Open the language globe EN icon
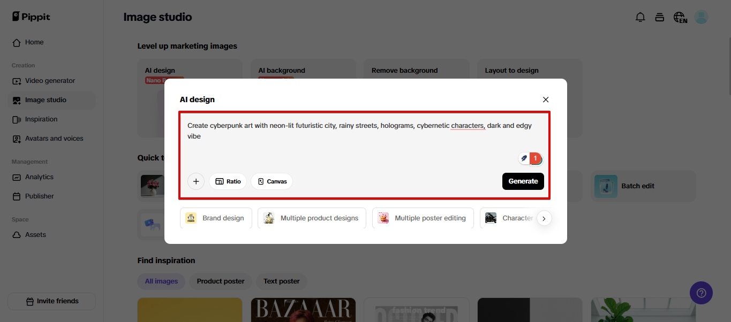The image size is (731, 322). (680, 18)
